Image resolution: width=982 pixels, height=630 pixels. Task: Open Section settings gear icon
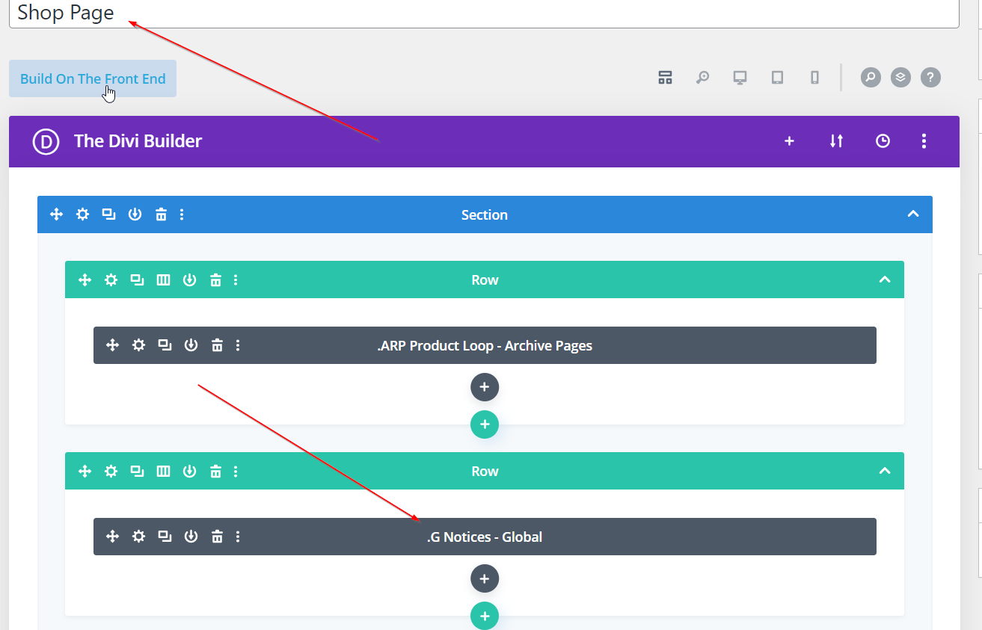click(82, 214)
